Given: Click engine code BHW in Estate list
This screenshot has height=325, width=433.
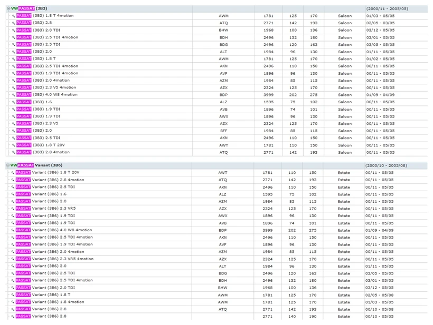Looking at the screenshot, I should [x=223, y=288].
